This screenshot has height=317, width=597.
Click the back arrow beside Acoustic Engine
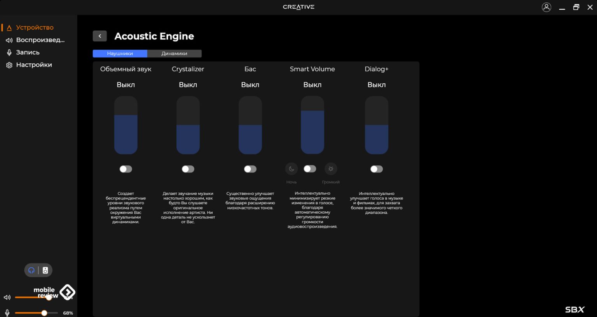[x=99, y=36]
